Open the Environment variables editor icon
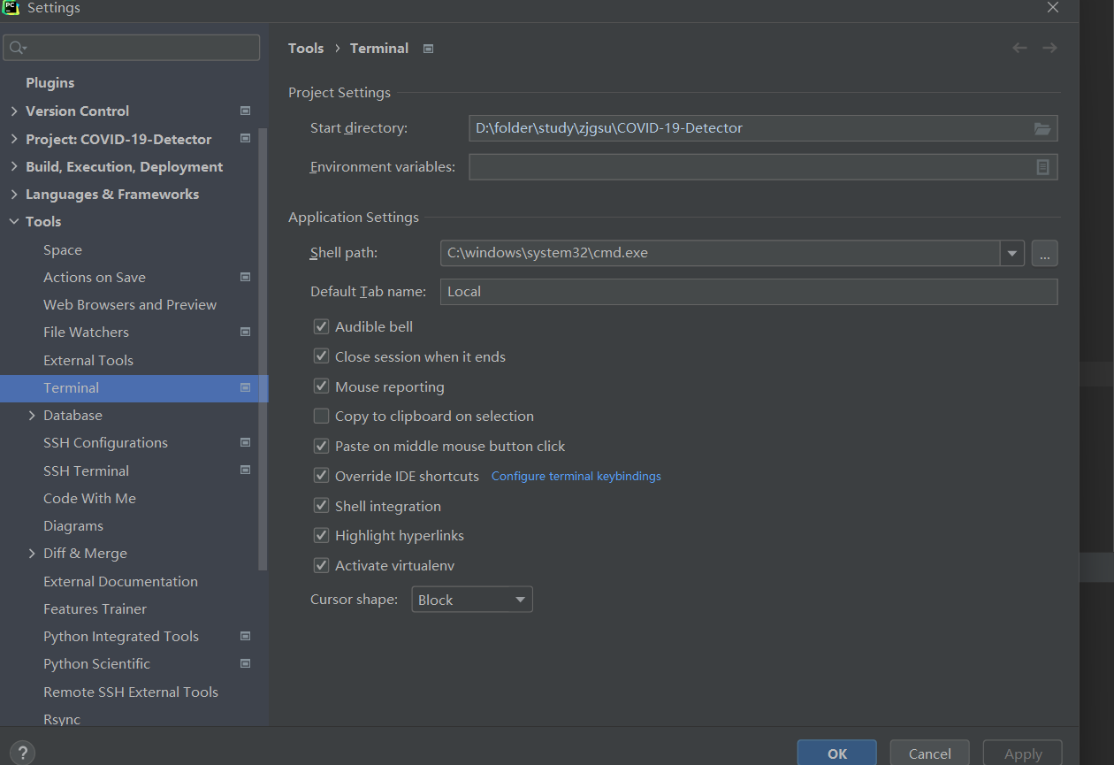1114x765 pixels. [x=1042, y=167]
